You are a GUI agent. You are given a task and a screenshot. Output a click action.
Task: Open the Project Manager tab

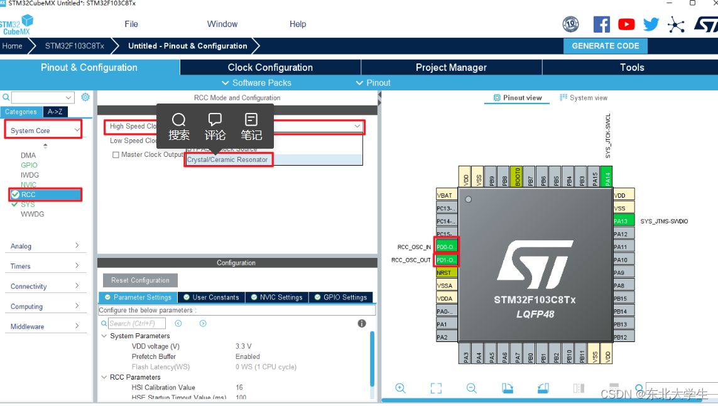[x=450, y=67]
